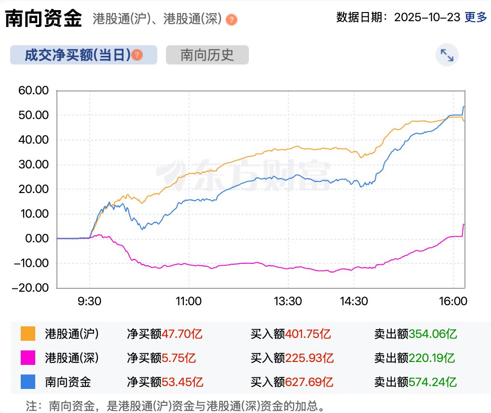The height and width of the screenshot is (413, 491).
Task: Click the 9:30 time axis label
Action: click(89, 301)
